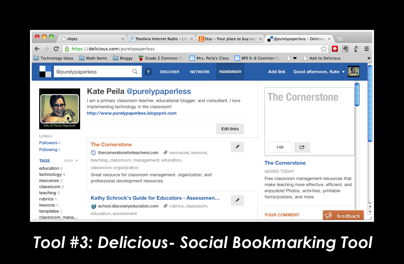Screen dimensions: 404x264
Task: Open BPS K-6 Common Core bookmark
Action: tap(258, 59)
